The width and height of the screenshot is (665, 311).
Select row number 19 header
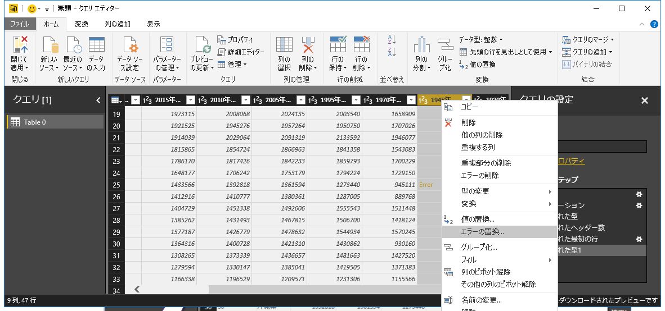click(116, 115)
